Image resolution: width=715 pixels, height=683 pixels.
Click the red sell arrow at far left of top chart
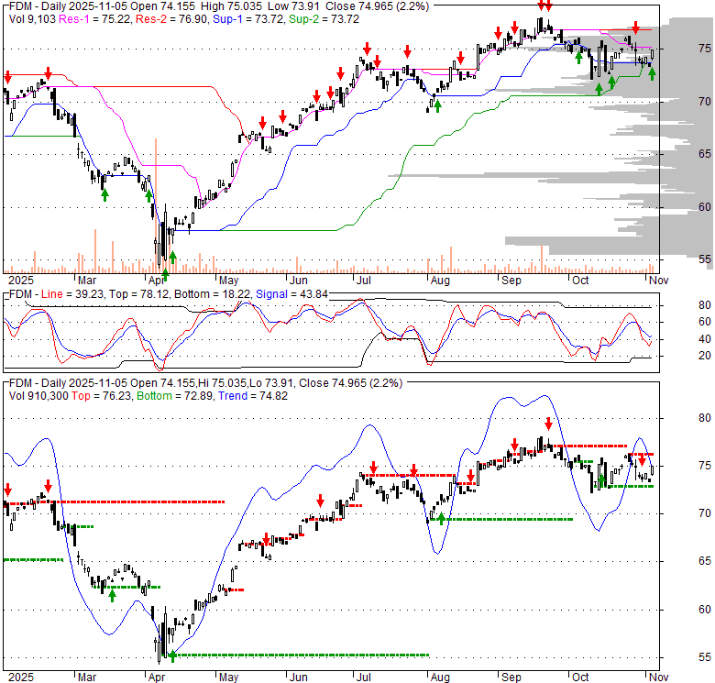point(8,77)
